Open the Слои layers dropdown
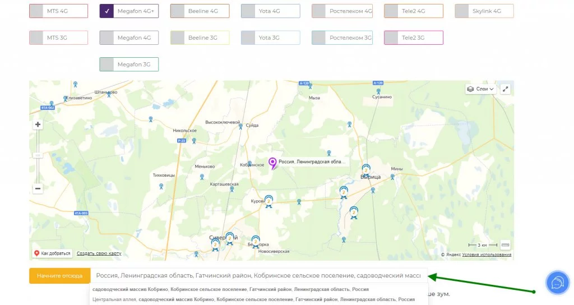 click(480, 89)
